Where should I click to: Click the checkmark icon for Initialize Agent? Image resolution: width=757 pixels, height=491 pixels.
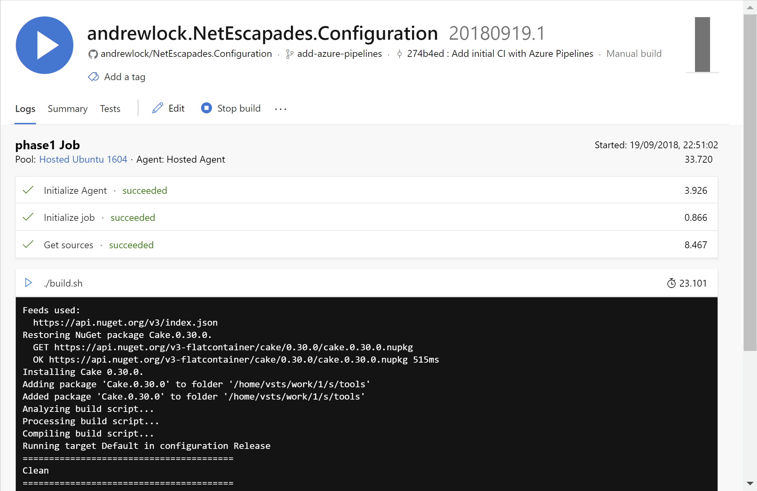[28, 190]
